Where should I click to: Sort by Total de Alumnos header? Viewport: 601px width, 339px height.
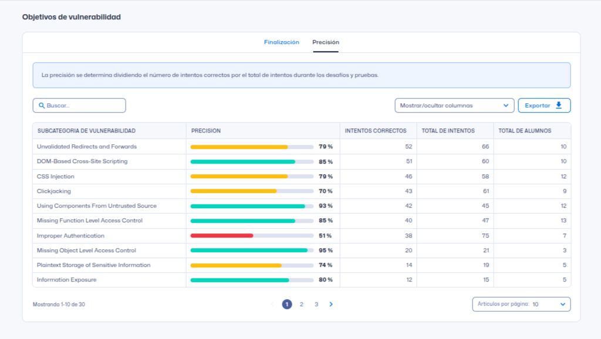(x=525, y=131)
